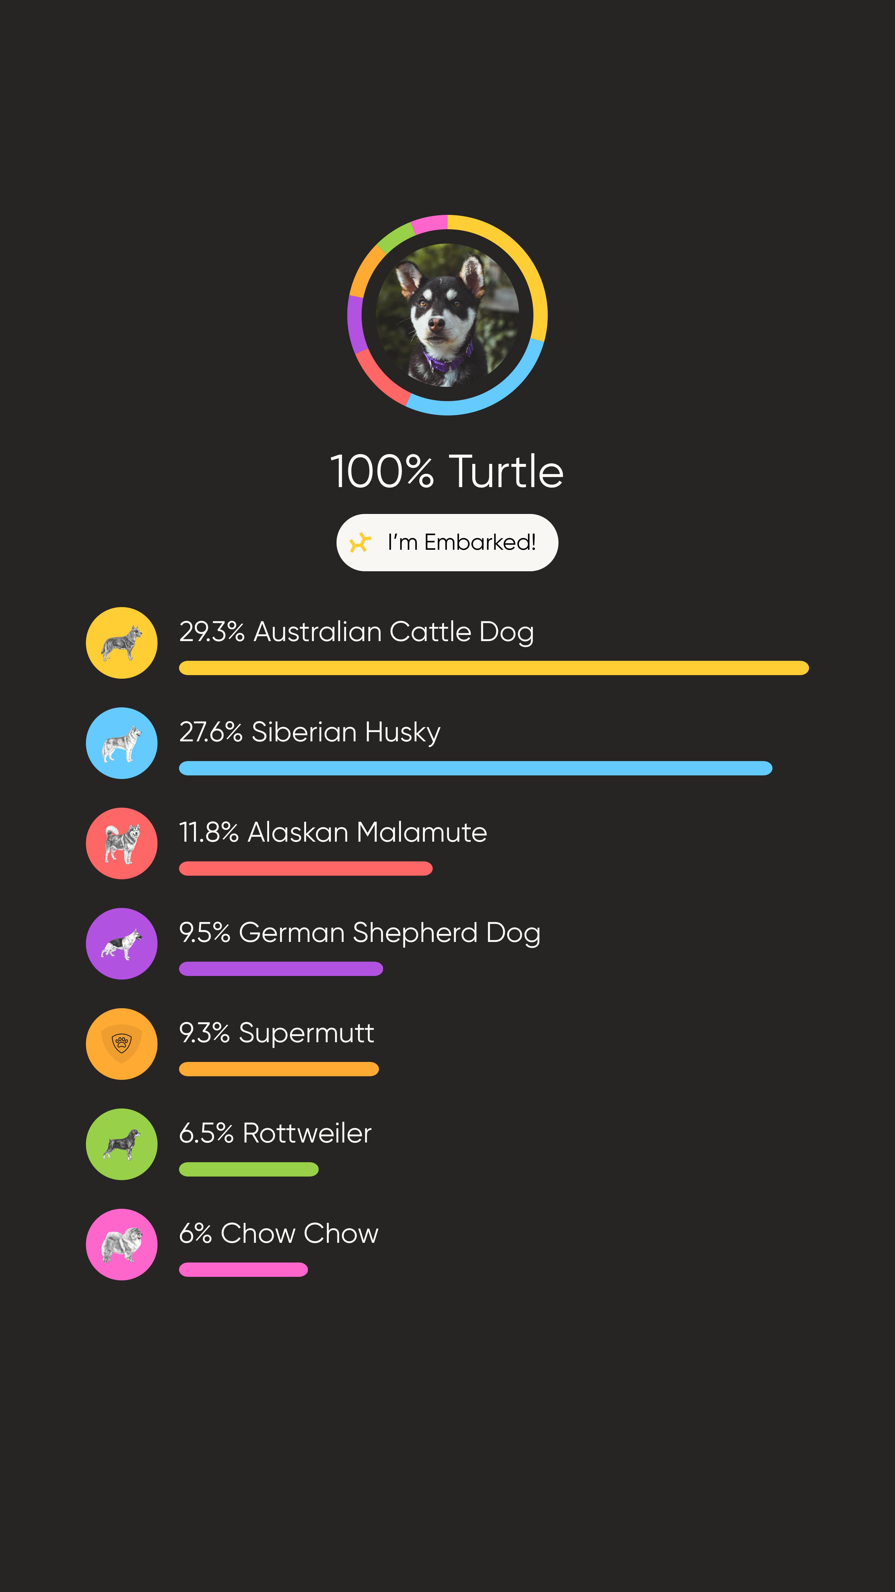Select the red Alaskan Malamute bar

click(x=306, y=868)
